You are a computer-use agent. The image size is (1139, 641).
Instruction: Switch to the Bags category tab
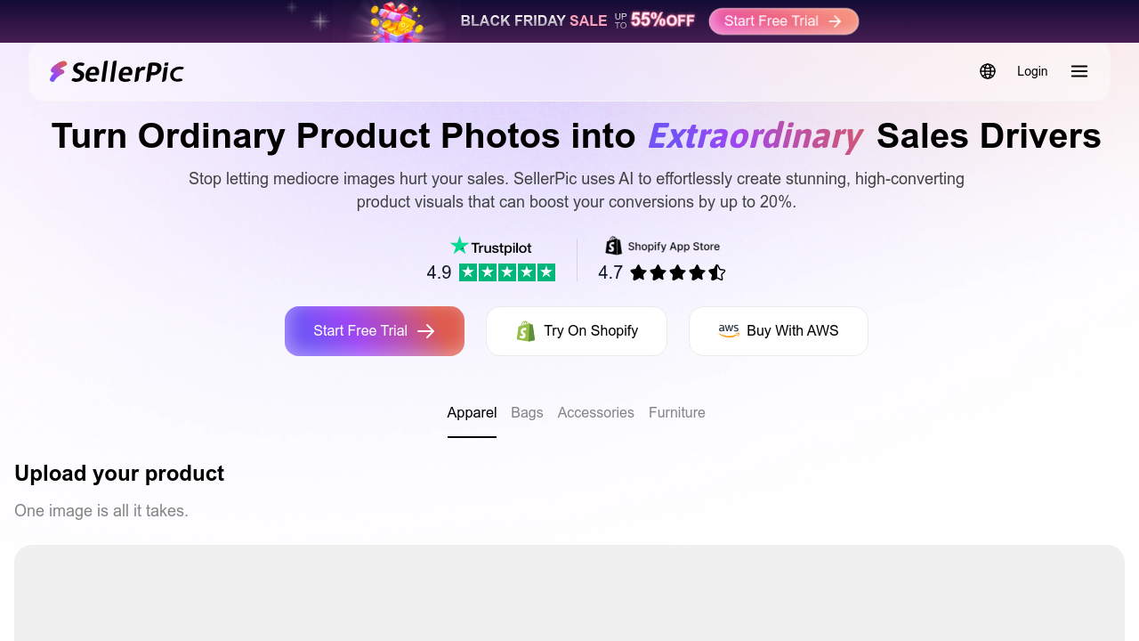pyautogui.click(x=527, y=412)
